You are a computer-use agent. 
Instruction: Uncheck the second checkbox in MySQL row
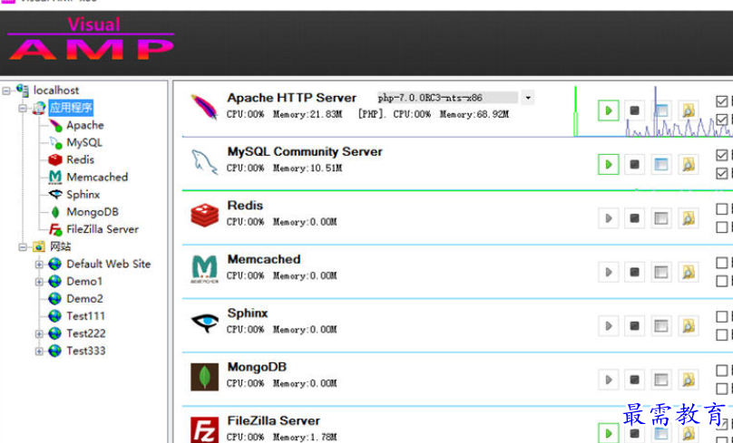click(x=722, y=174)
